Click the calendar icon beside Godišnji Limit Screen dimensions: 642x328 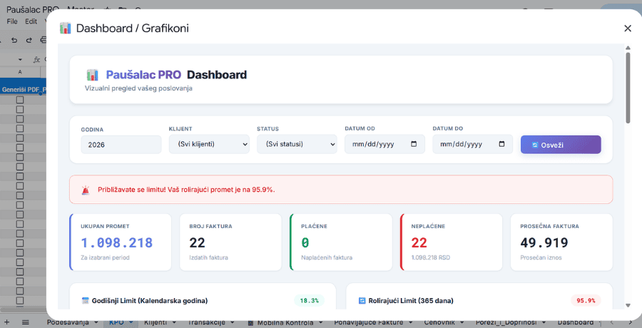[85, 301]
